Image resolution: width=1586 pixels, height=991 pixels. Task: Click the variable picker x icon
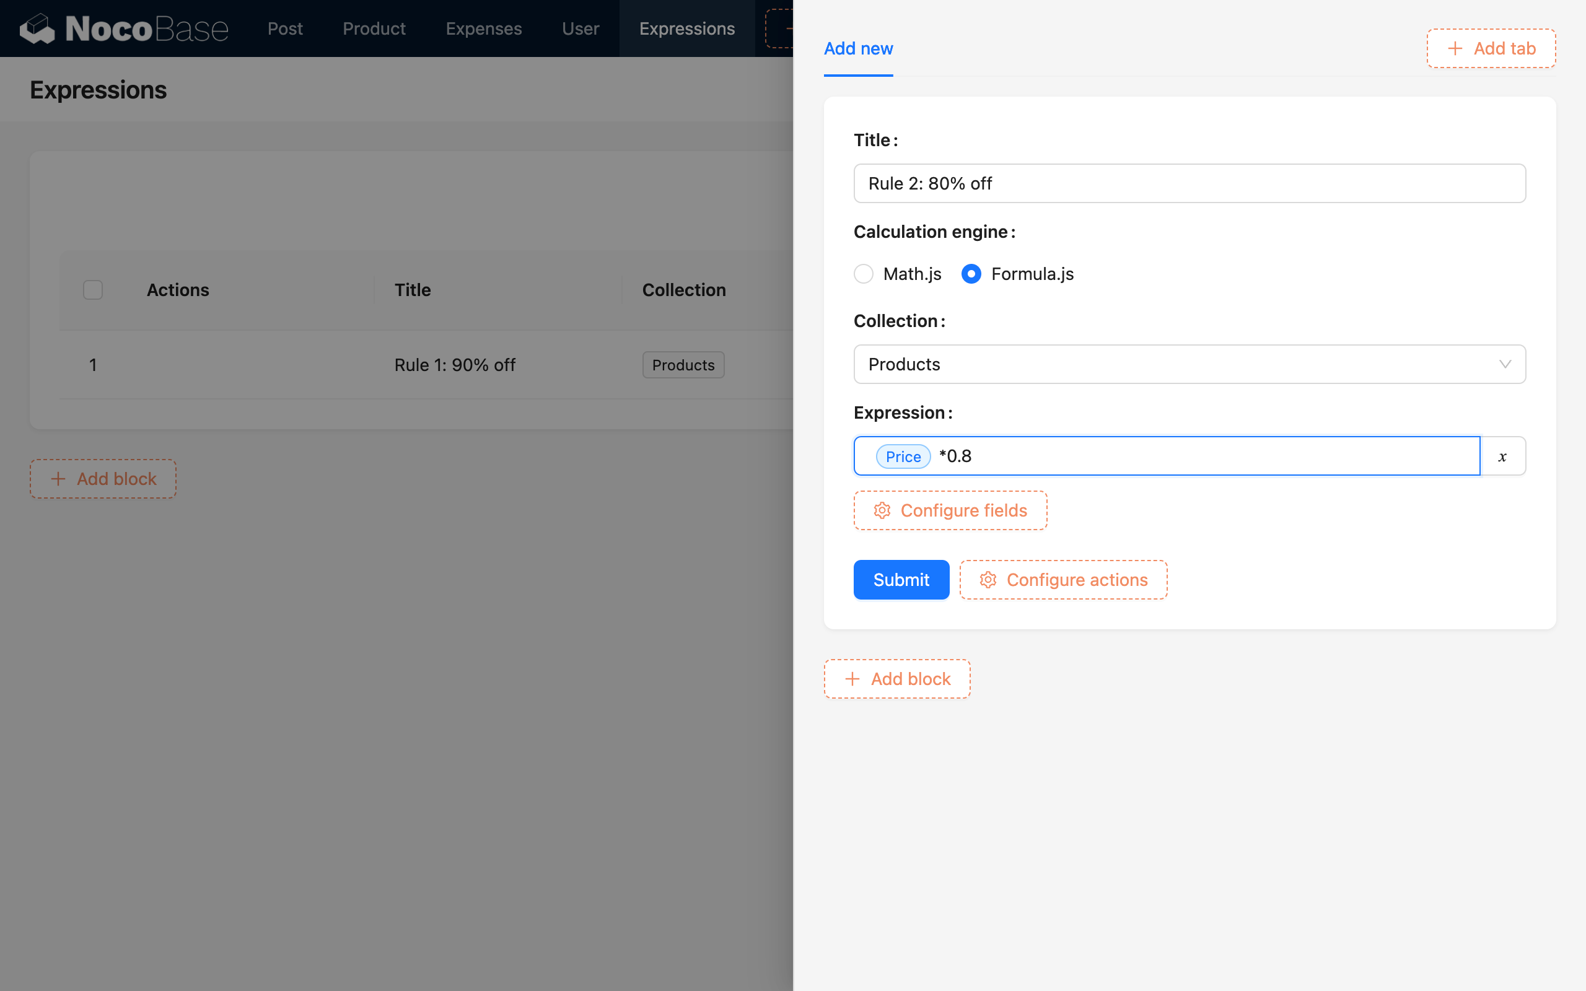point(1502,456)
